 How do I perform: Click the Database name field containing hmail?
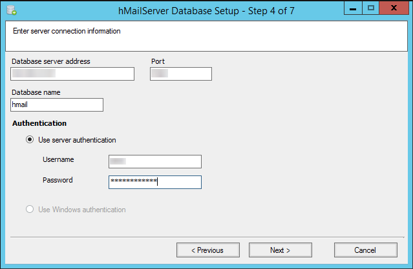pos(57,105)
